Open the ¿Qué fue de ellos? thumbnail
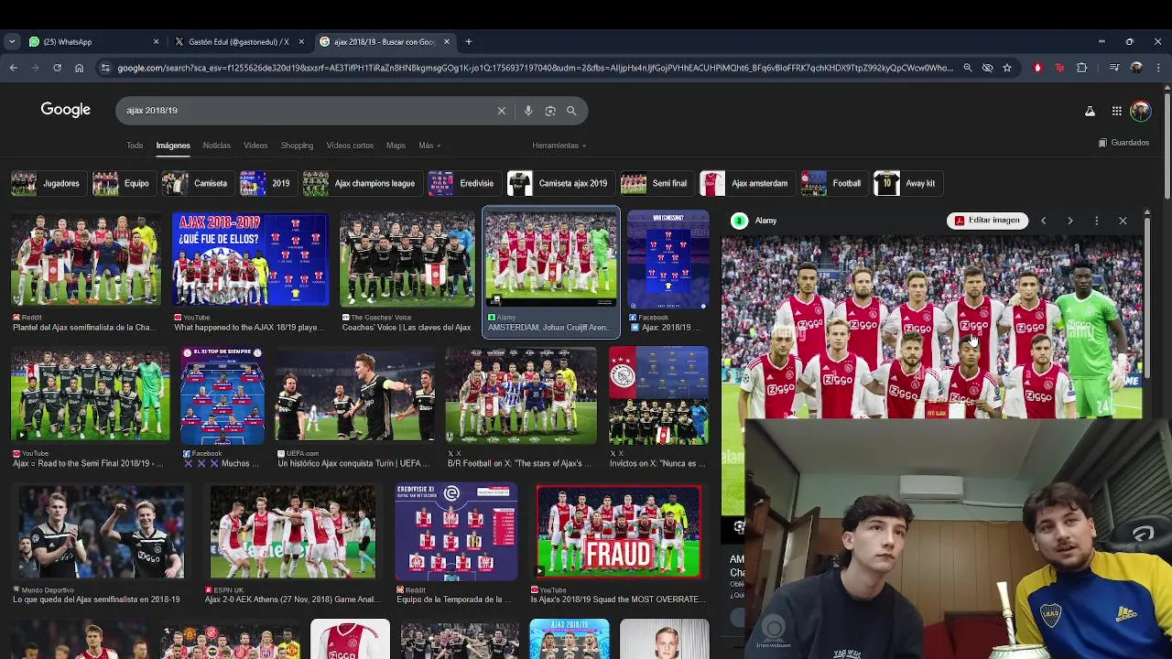 pos(250,259)
